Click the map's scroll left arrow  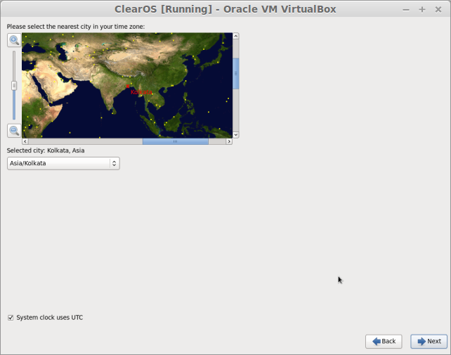(x=25, y=141)
